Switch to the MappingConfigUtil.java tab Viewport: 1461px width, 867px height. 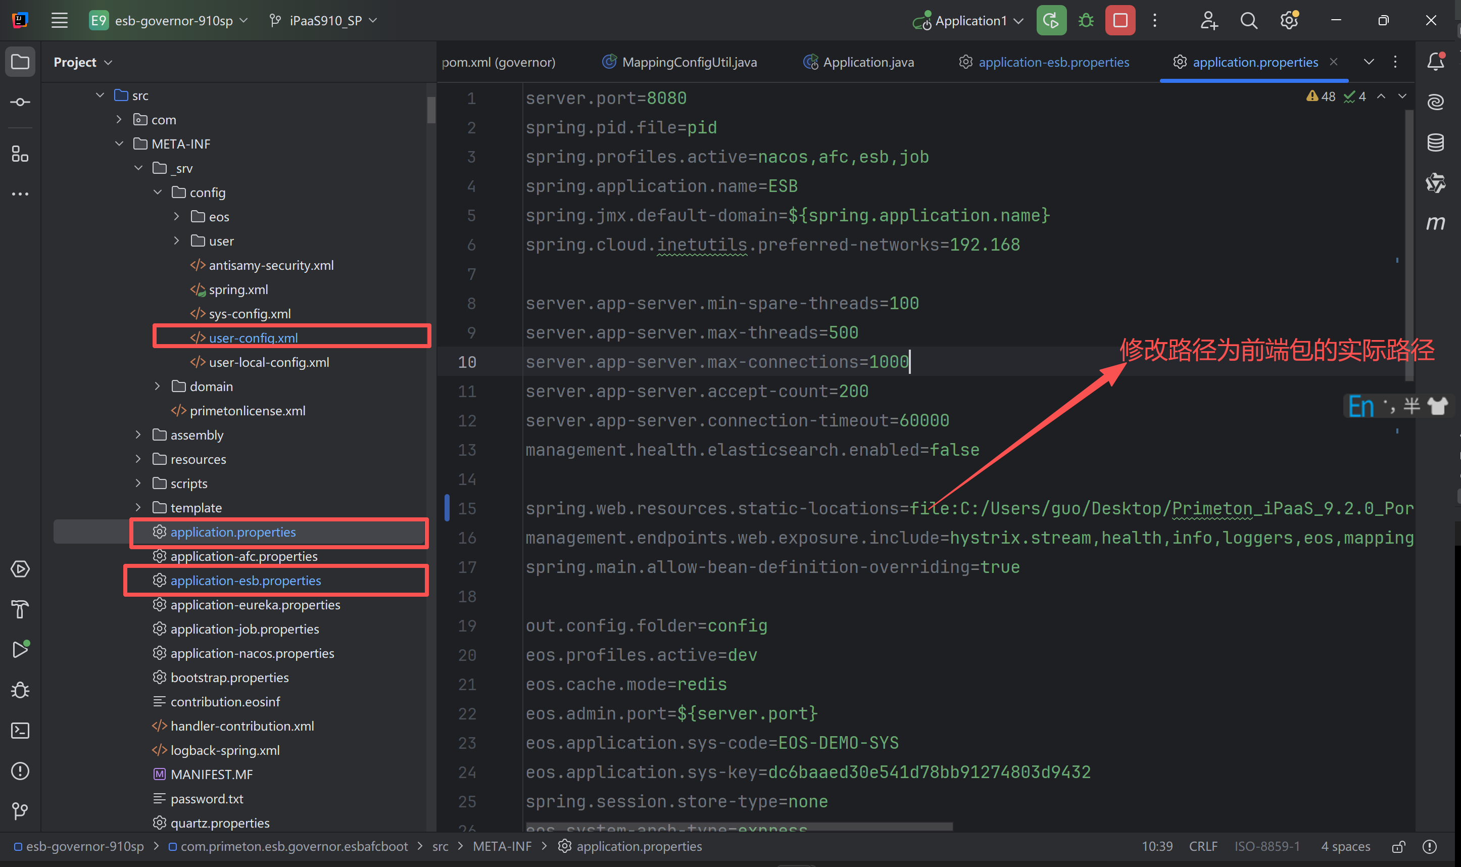689,62
